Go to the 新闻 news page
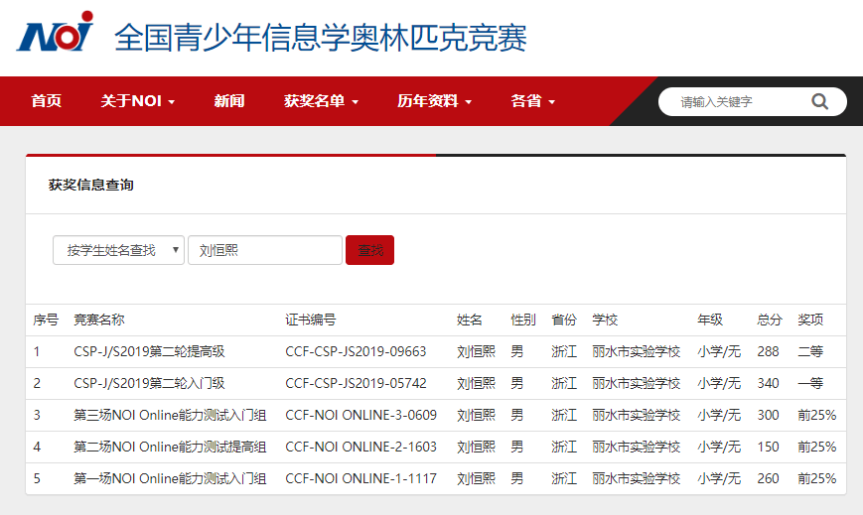Screen dimensions: 863x515 [229, 101]
